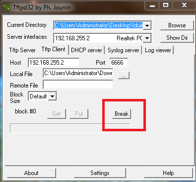
Task: Click the Break button
Action: 122,114
